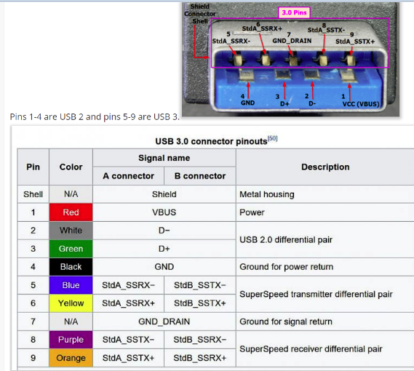Screen dimensions: 414x371
Task: Click the 'StdA_SSRX+' cell in table
Action: (128, 303)
